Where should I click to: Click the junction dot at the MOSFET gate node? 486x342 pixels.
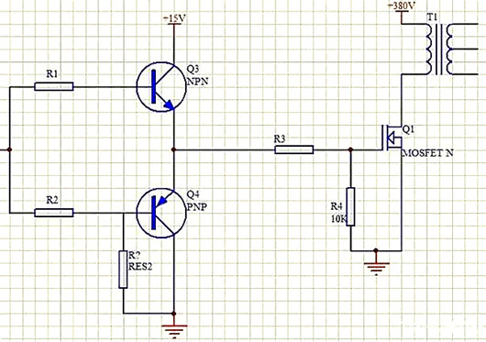350,149
